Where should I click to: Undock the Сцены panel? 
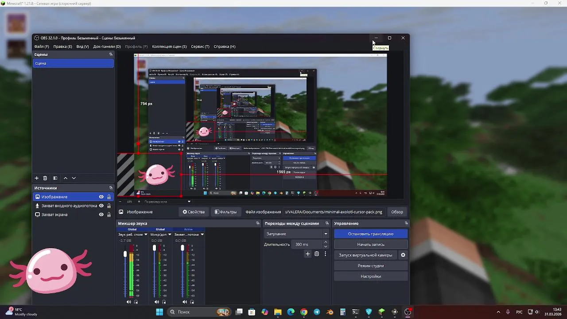(111, 54)
